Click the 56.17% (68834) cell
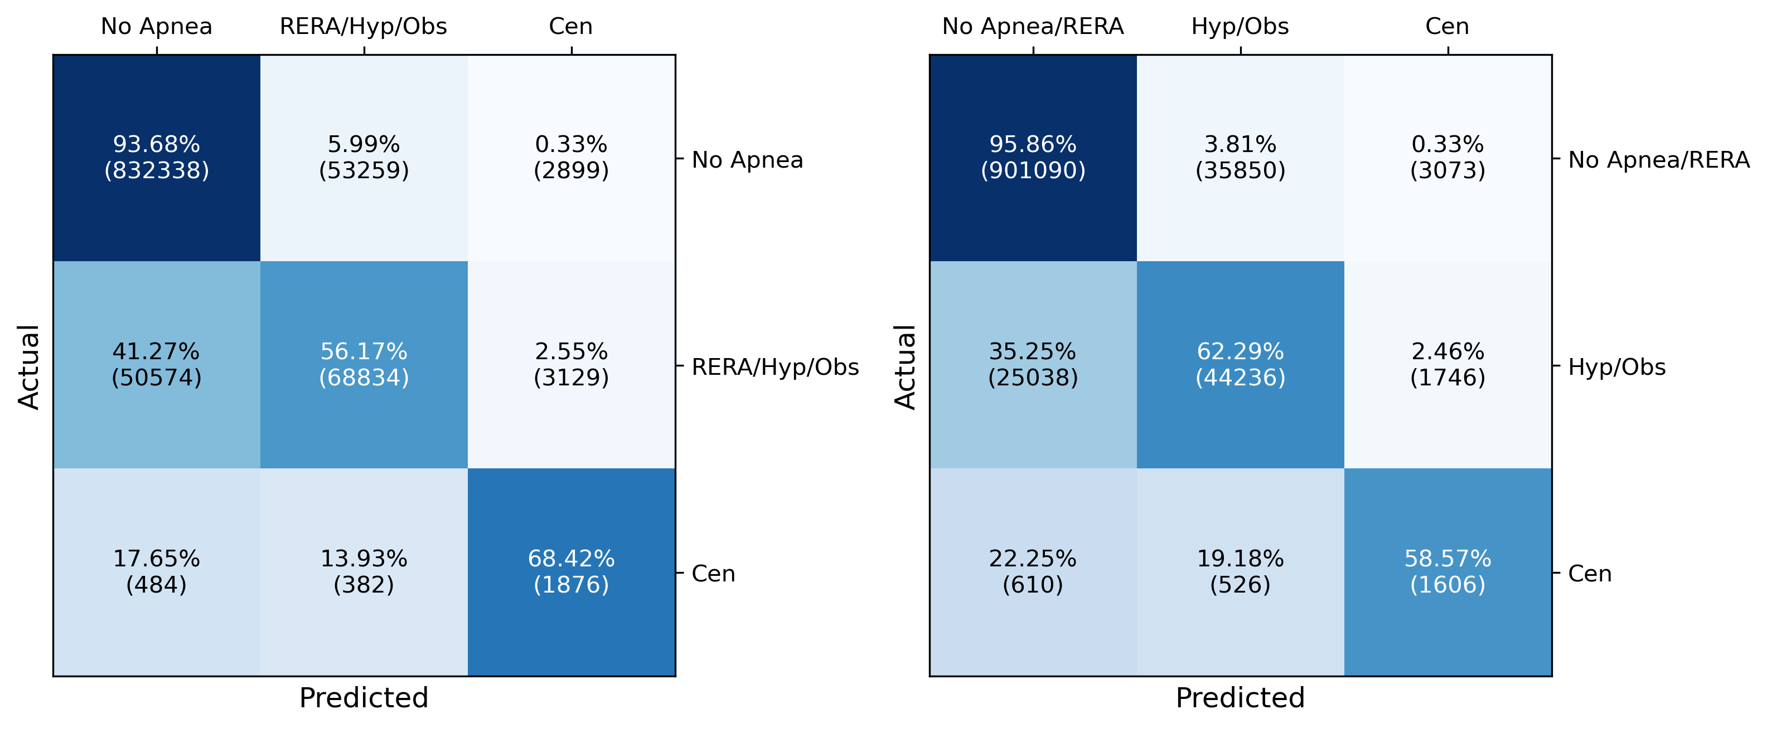 coord(364,364)
